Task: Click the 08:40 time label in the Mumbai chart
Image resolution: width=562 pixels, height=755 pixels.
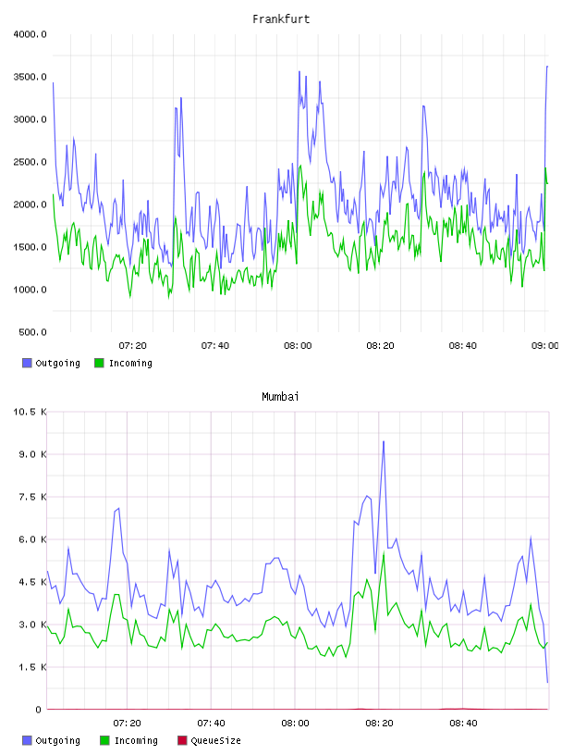Action: tap(463, 724)
